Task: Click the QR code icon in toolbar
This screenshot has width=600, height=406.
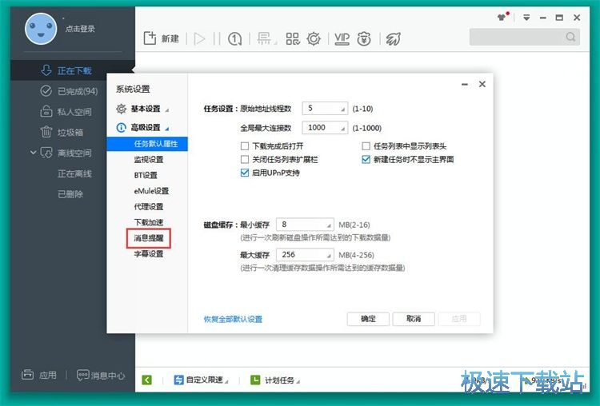Action: (x=292, y=38)
